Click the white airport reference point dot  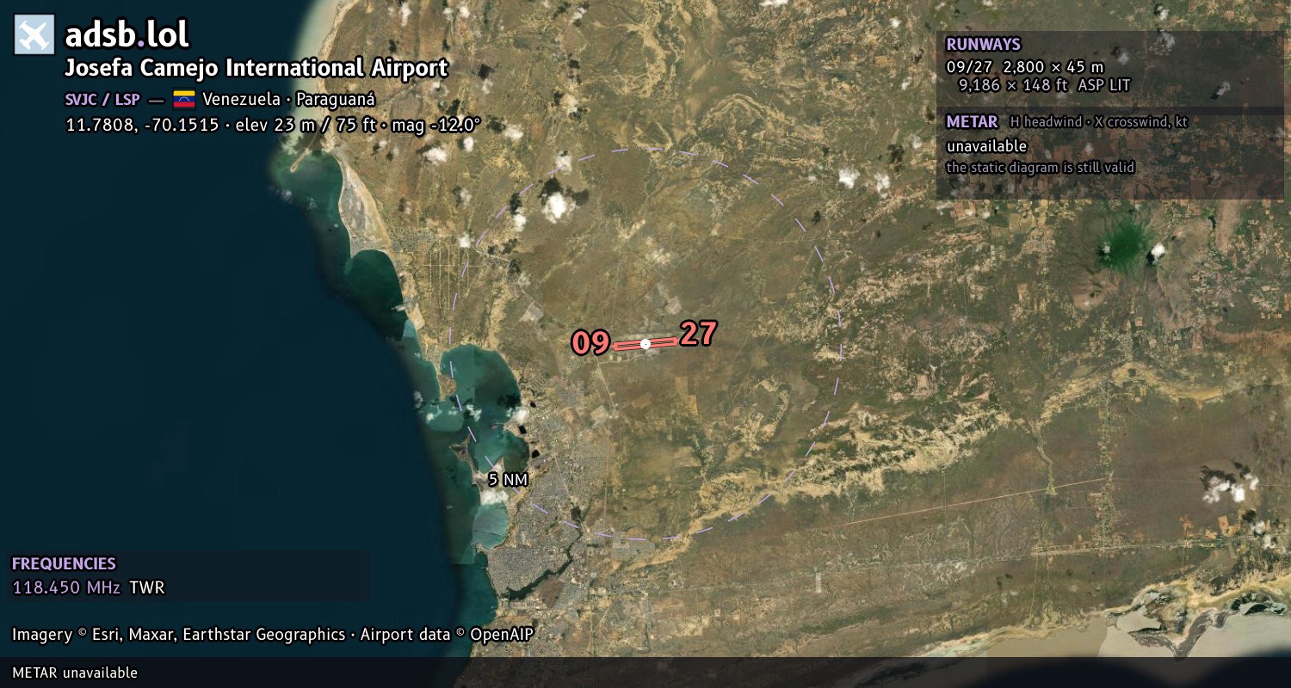645,344
